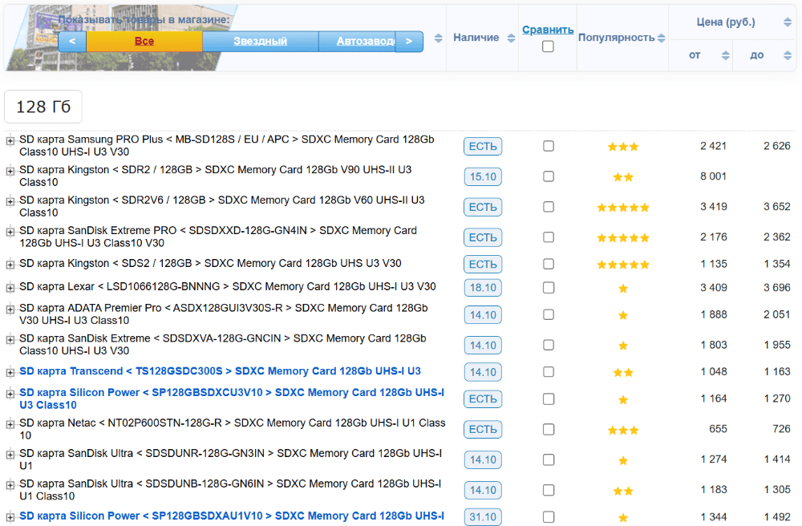The width and height of the screenshot is (802, 526).
Task: Check the compare box for Samsung PRO Plus card
Action: coord(548,146)
